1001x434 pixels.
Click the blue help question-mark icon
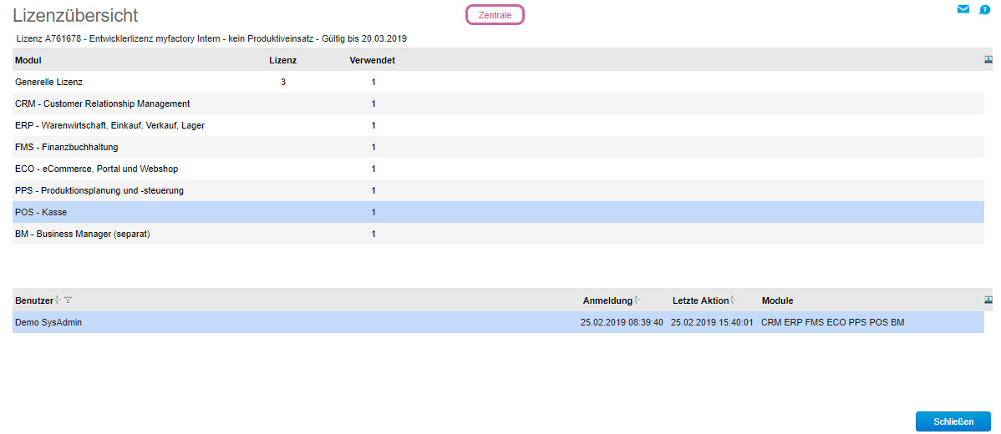pos(984,10)
